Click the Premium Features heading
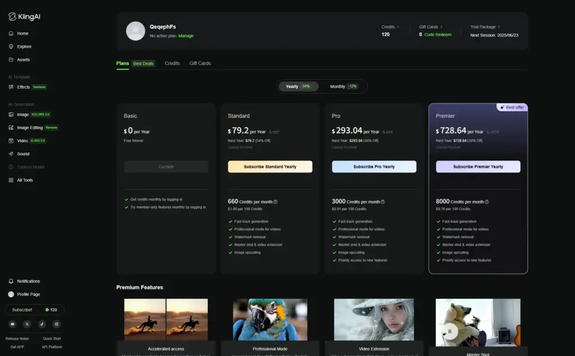 [140, 287]
